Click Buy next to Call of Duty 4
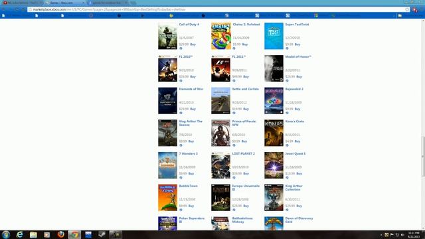Image resolution: width=425 pixels, height=239 pixels. [193, 44]
